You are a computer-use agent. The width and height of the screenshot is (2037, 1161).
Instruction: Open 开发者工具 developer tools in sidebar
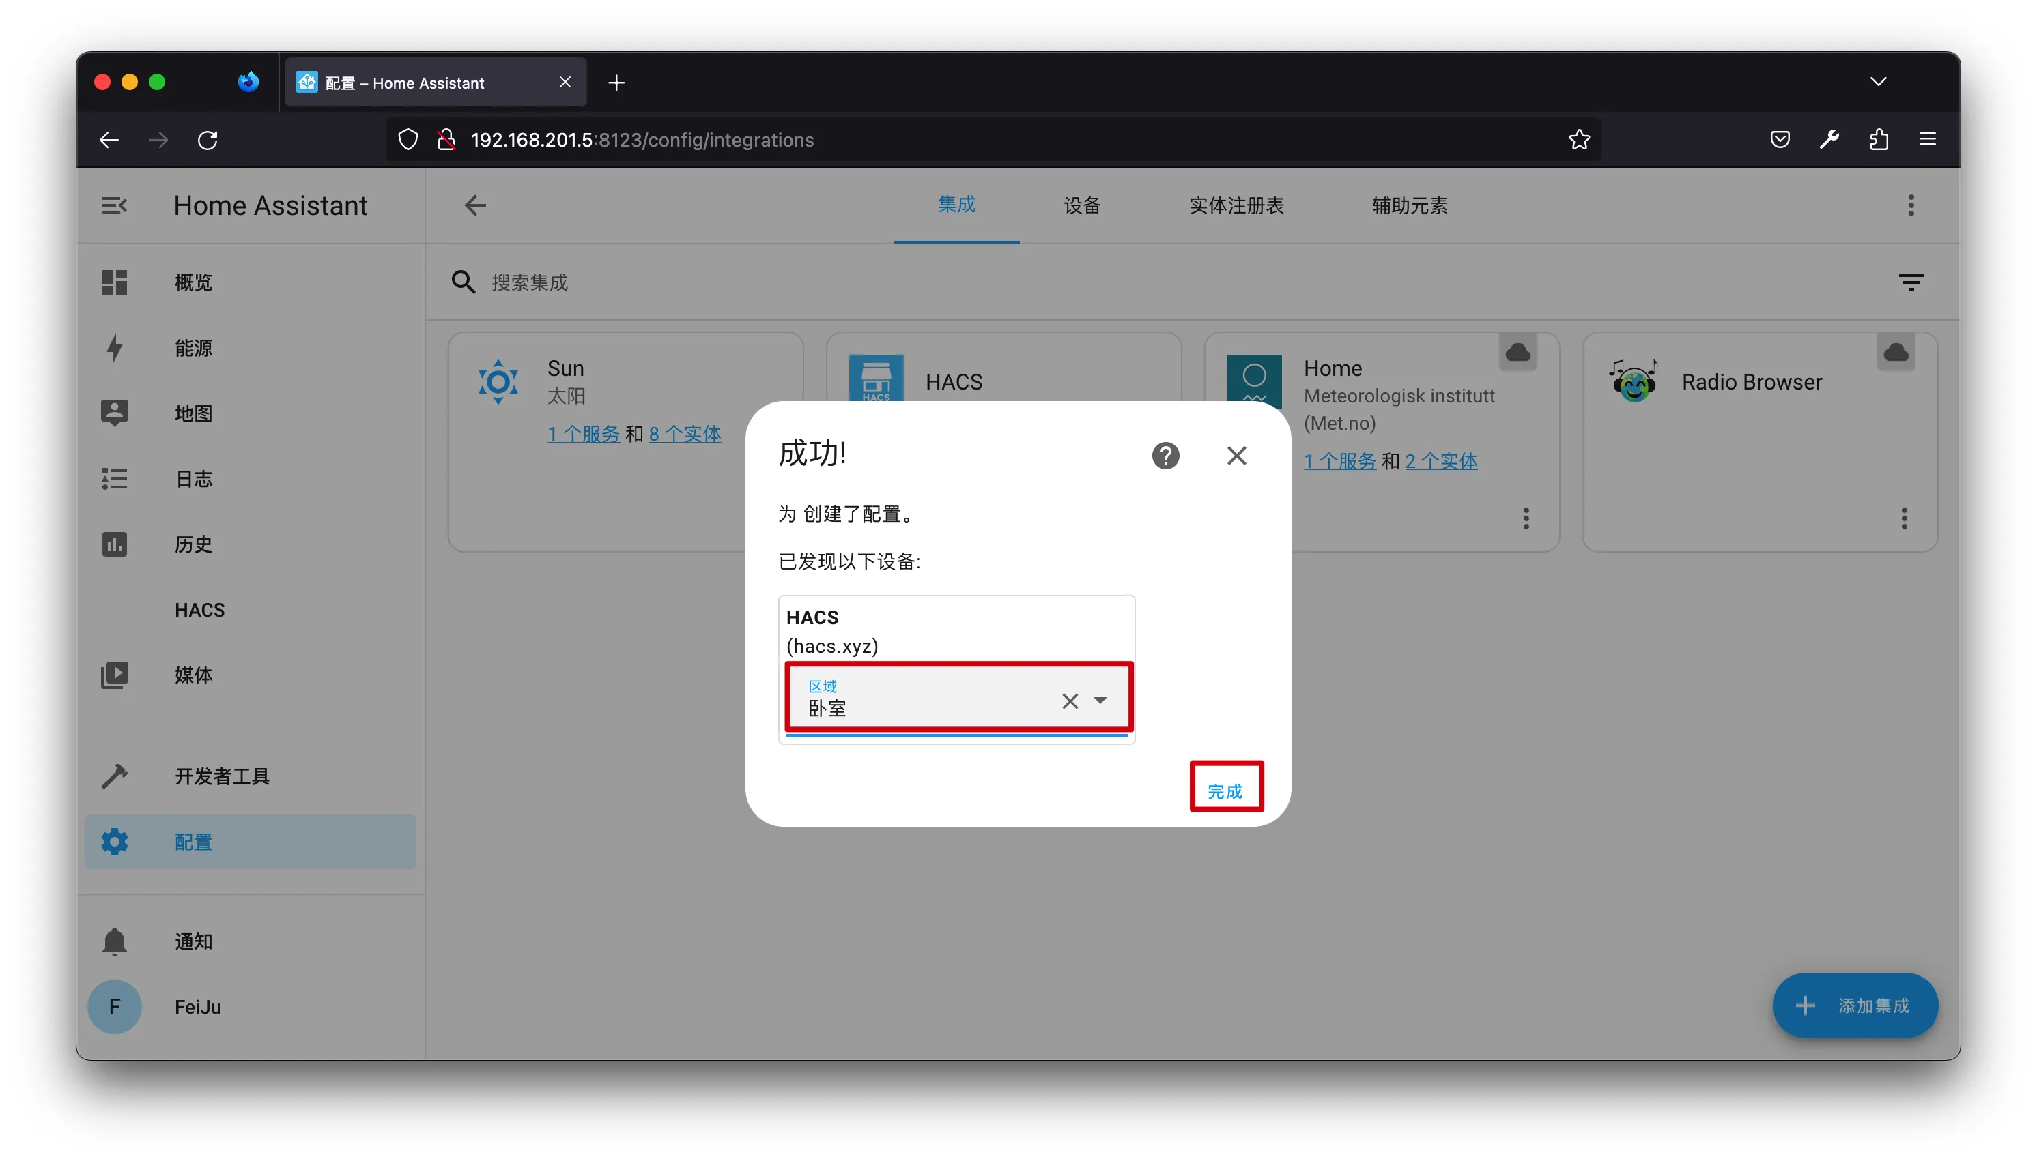pyautogui.click(x=222, y=776)
